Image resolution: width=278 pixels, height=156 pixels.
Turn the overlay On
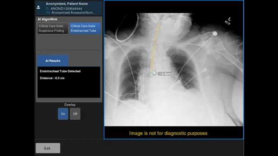(63, 114)
